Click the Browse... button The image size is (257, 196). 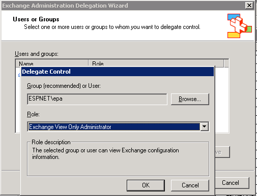pos(190,99)
